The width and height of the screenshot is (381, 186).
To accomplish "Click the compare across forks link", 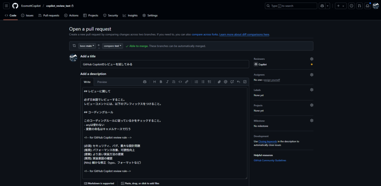I will 205,34.
